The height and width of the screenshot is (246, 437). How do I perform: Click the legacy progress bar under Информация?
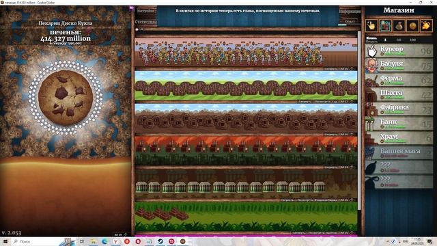(350, 25)
